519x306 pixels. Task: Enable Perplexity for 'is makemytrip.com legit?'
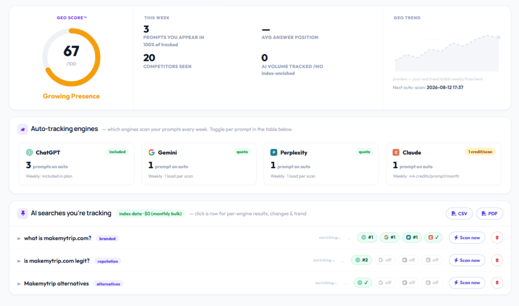pyautogui.click(x=409, y=260)
